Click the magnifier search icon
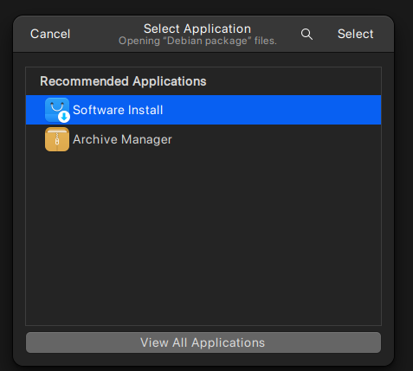Image resolution: width=413 pixels, height=371 pixels. [x=307, y=35]
